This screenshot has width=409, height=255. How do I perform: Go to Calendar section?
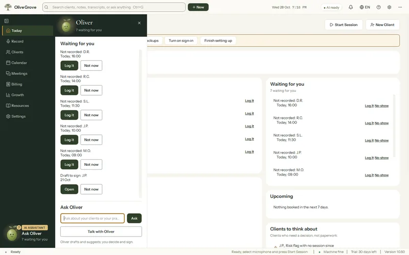[x=28, y=63]
